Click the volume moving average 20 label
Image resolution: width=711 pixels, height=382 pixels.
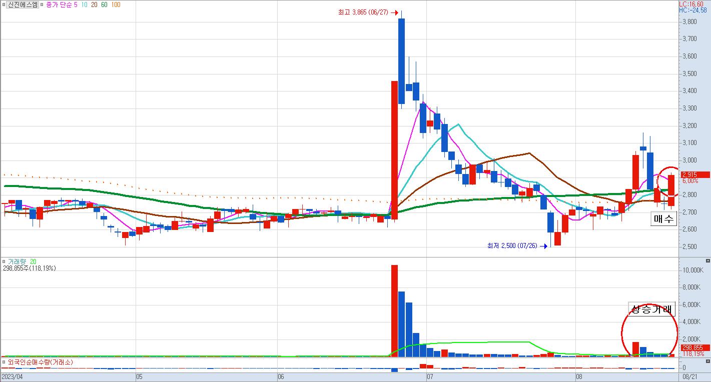pos(33,261)
